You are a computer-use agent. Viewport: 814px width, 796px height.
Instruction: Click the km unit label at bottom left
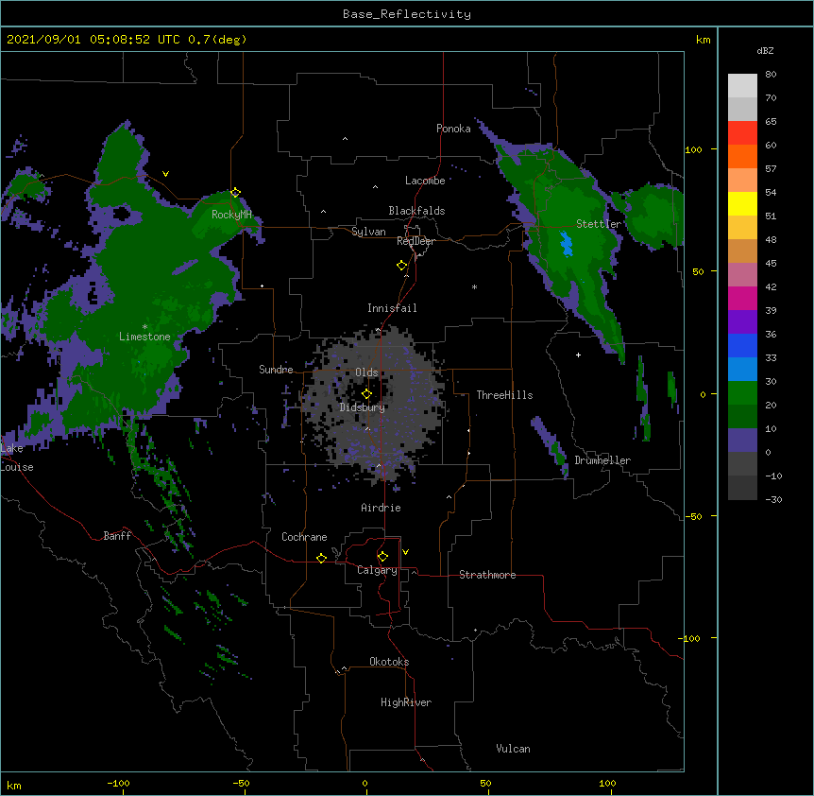click(x=14, y=786)
